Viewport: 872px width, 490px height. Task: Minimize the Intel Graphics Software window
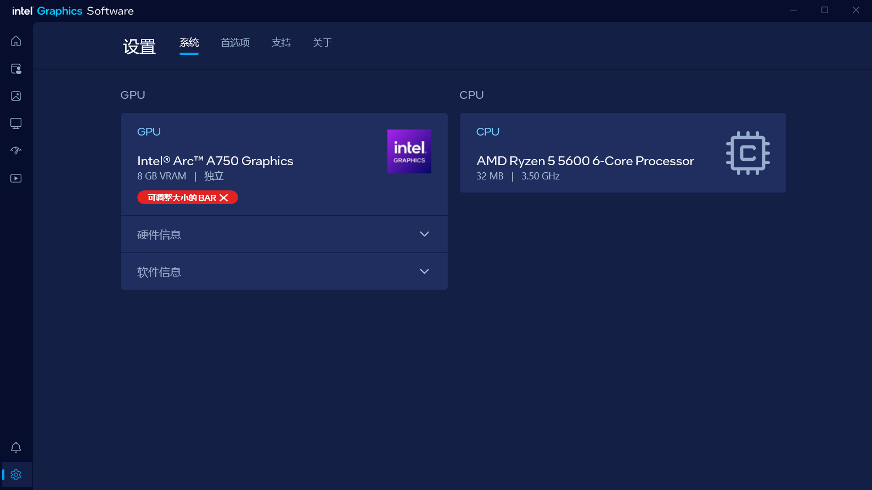pos(793,10)
